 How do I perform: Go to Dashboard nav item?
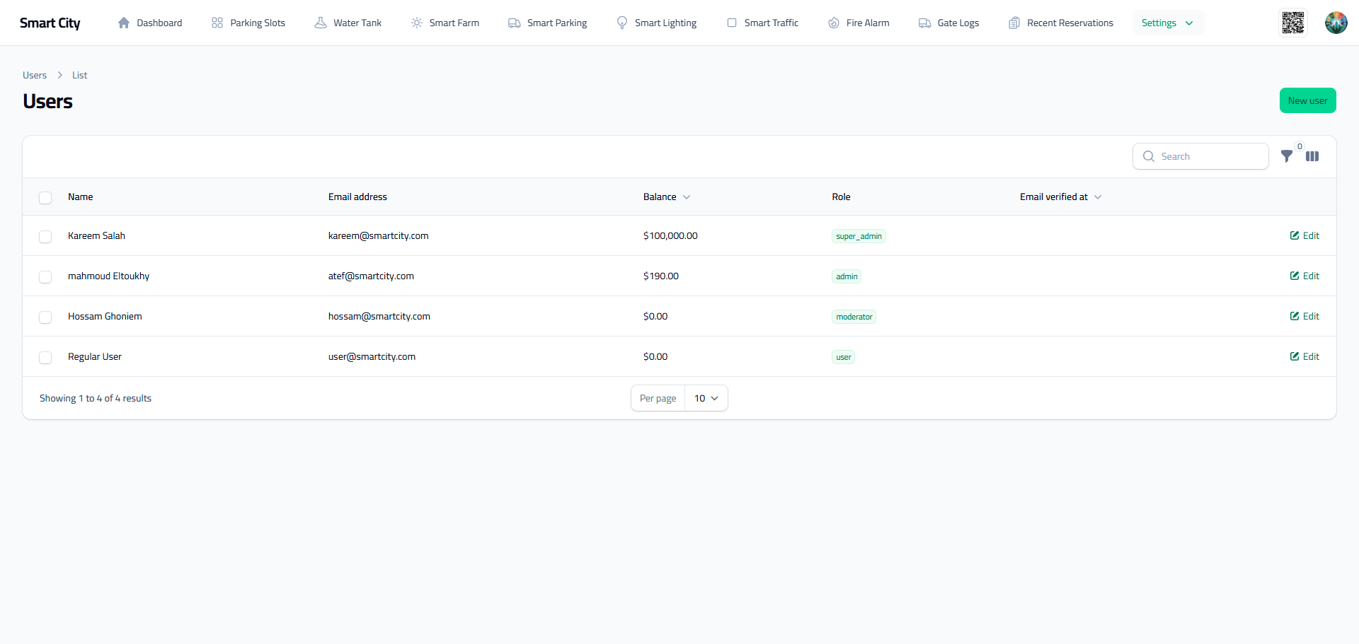pyautogui.click(x=149, y=23)
